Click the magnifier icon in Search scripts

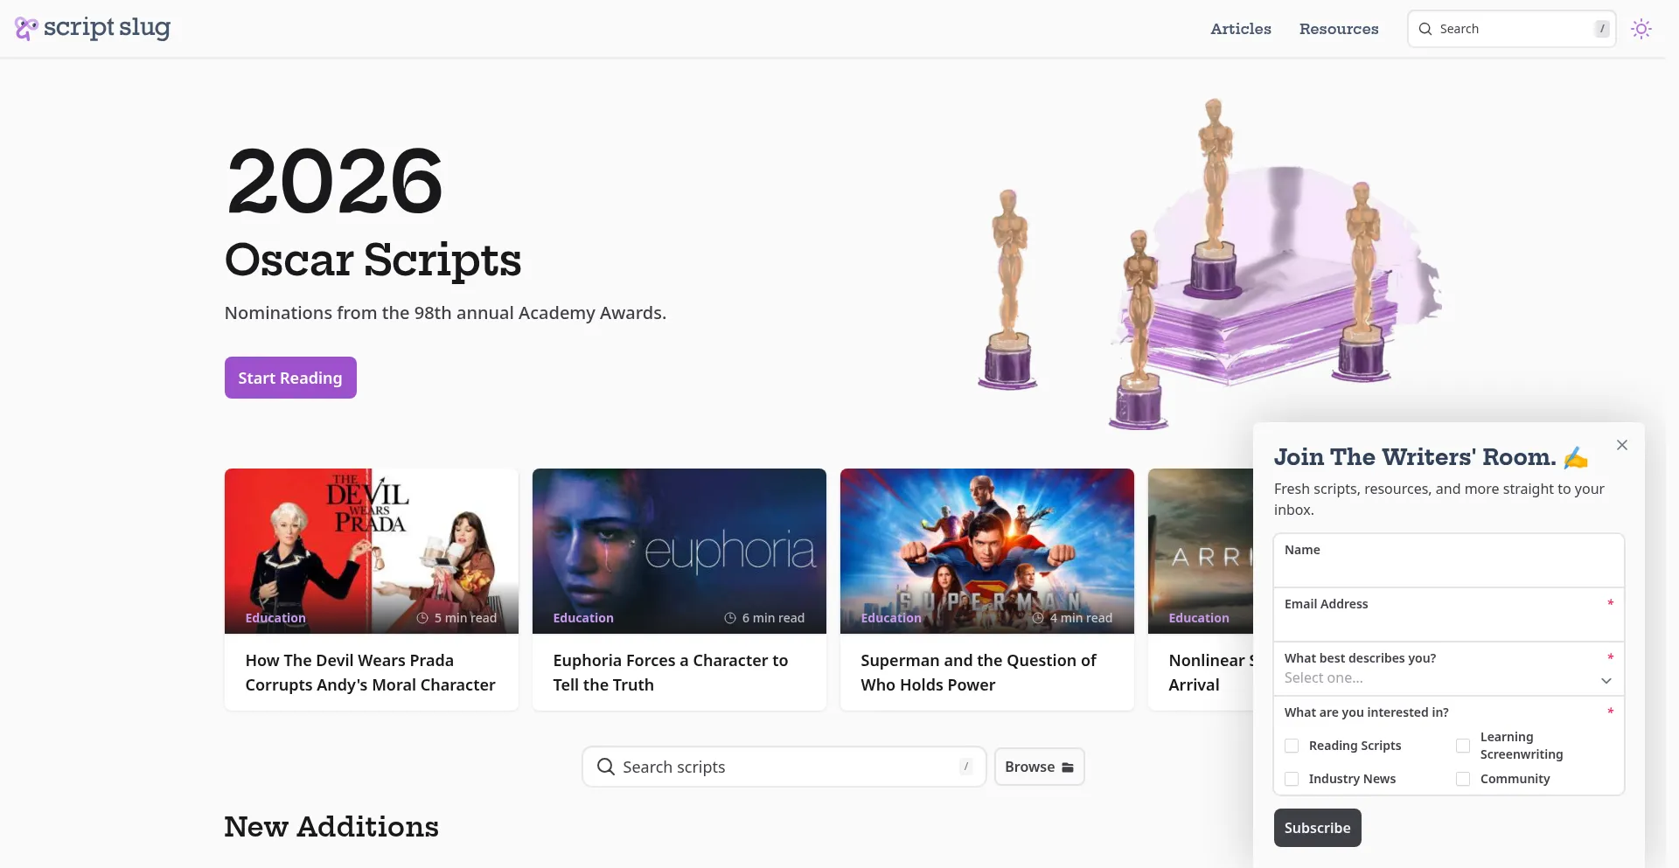[x=605, y=767]
